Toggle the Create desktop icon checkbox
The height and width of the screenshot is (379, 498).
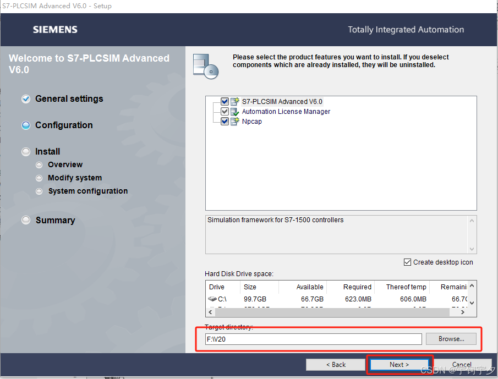click(407, 262)
